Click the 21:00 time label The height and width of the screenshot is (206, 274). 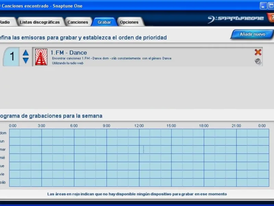[236, 126]
